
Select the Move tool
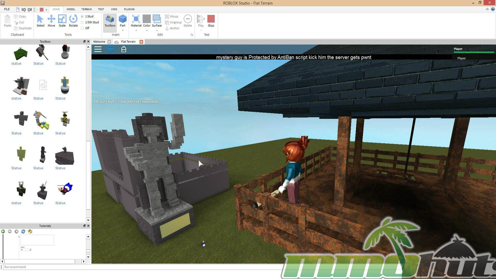51,21
